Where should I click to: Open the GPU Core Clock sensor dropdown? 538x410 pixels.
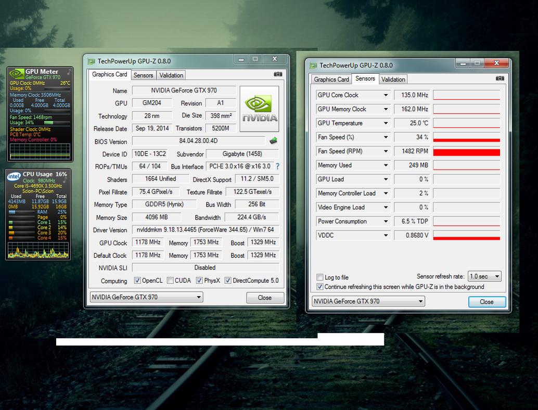tap(386, 95)
